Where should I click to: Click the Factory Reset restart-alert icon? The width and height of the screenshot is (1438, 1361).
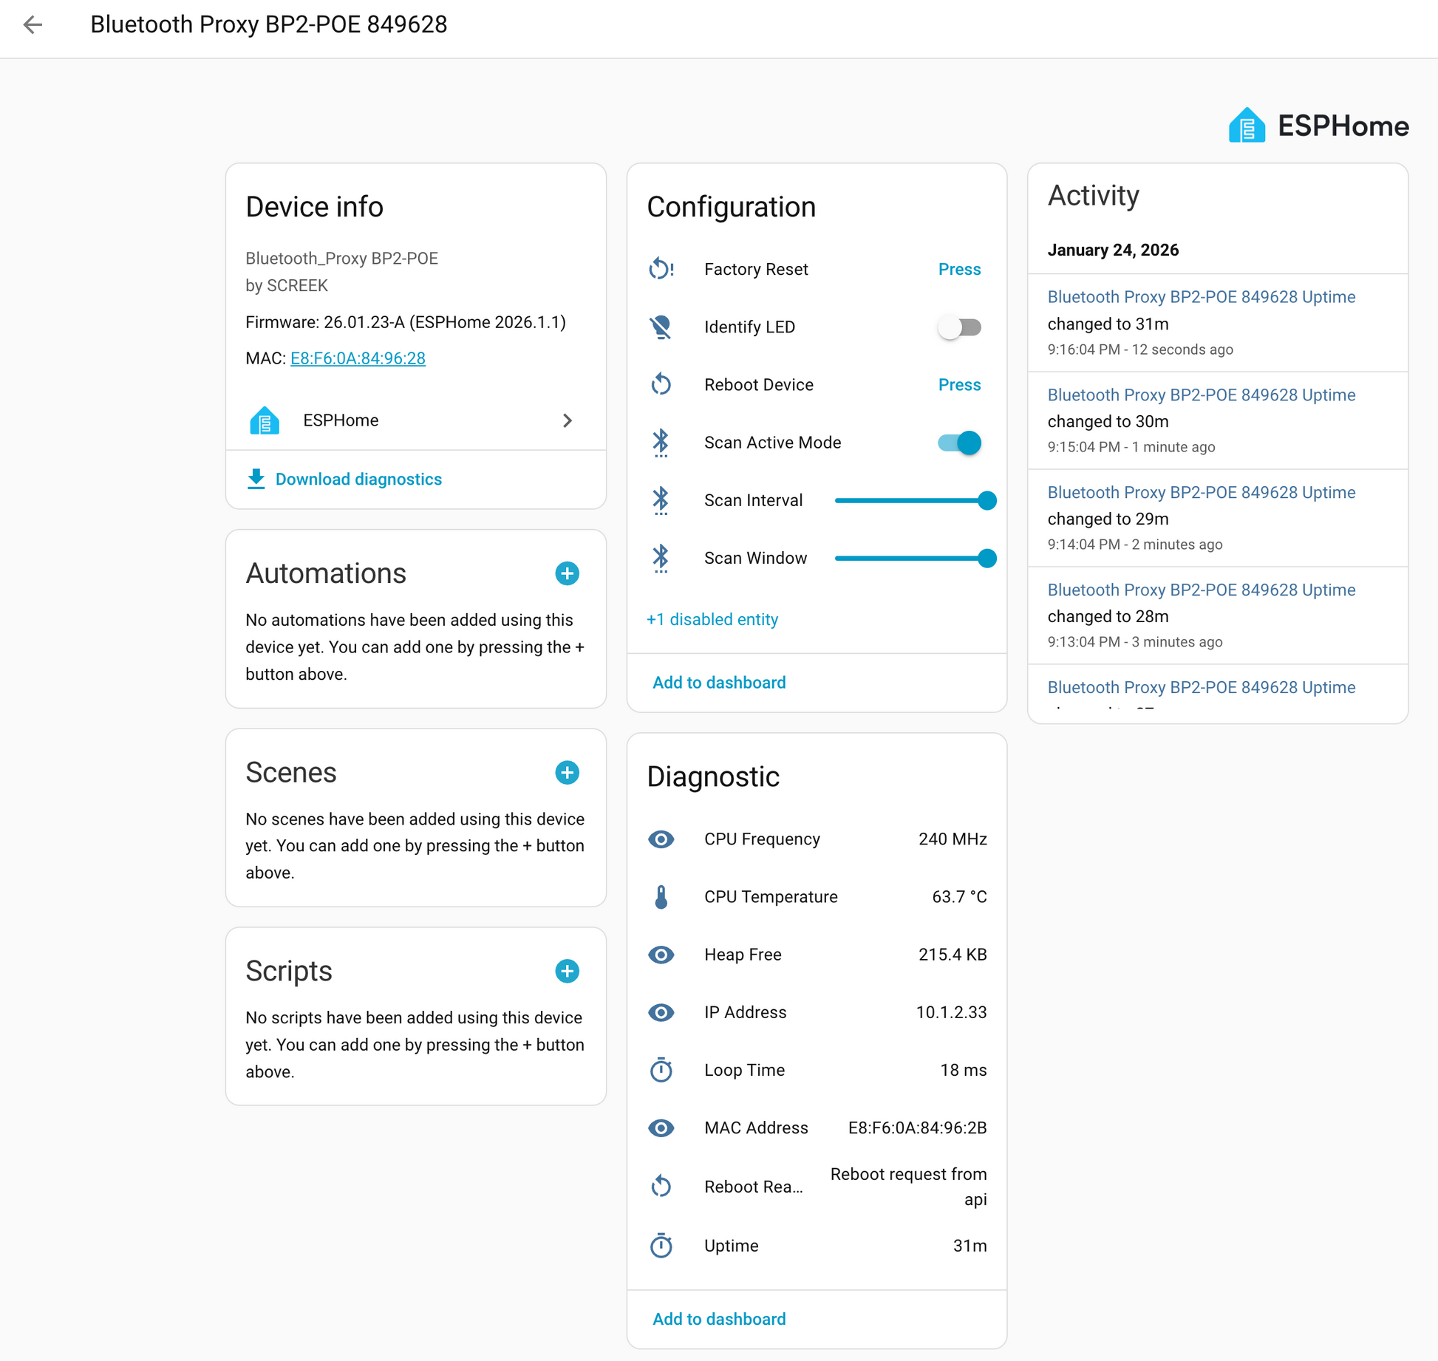coord(661,269)
